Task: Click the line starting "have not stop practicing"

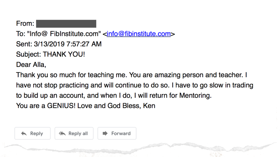Action: [x=135, y=85]
